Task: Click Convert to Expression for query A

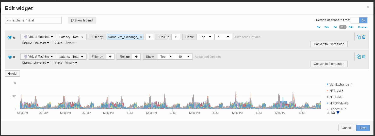Action: (x=329, y=44)
